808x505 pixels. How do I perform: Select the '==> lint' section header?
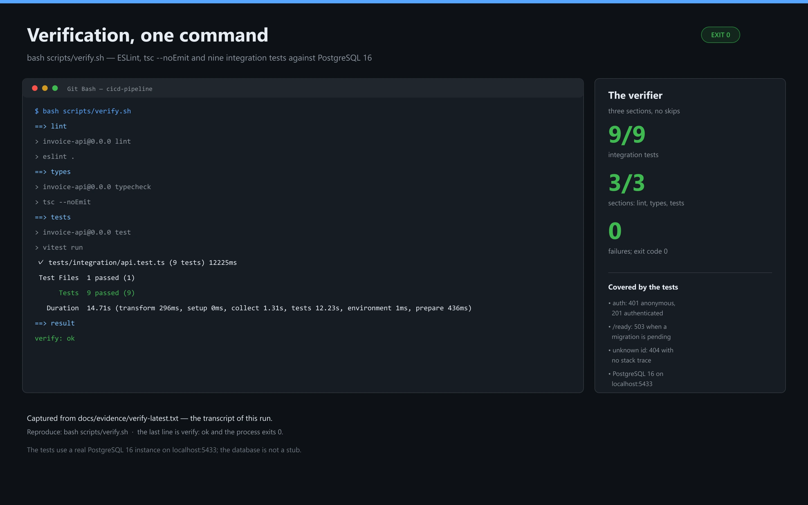click(x=51, y=126)
